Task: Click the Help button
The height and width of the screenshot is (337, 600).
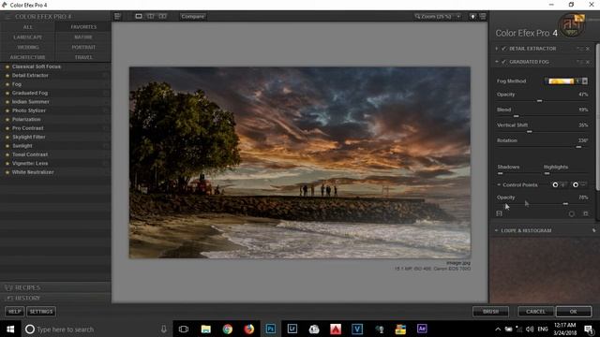Action: pos(15,312)
